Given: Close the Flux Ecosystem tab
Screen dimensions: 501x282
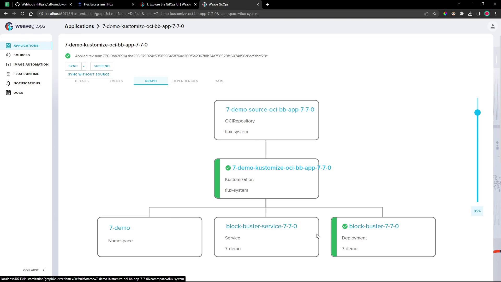Looking at the screenshot, I should click(x=133, y=4).
